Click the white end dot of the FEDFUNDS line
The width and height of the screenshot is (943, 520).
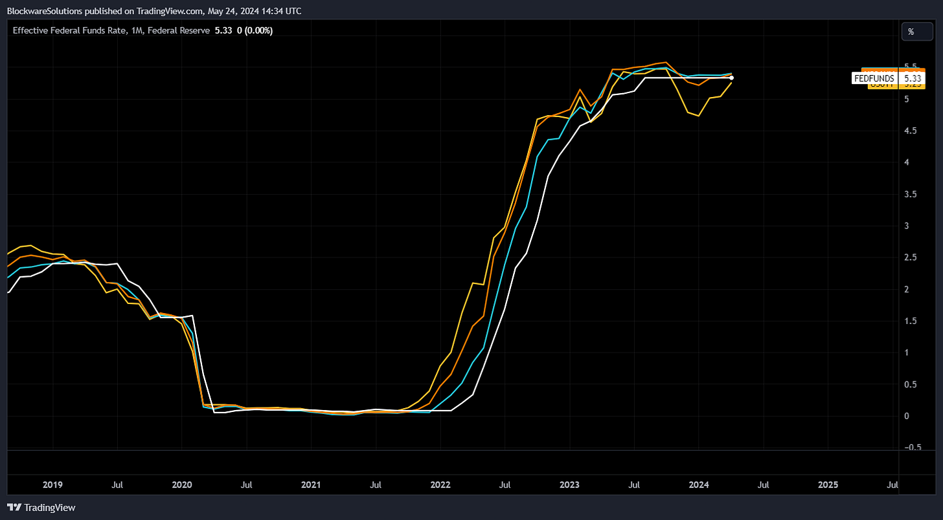tap(731, 78)
